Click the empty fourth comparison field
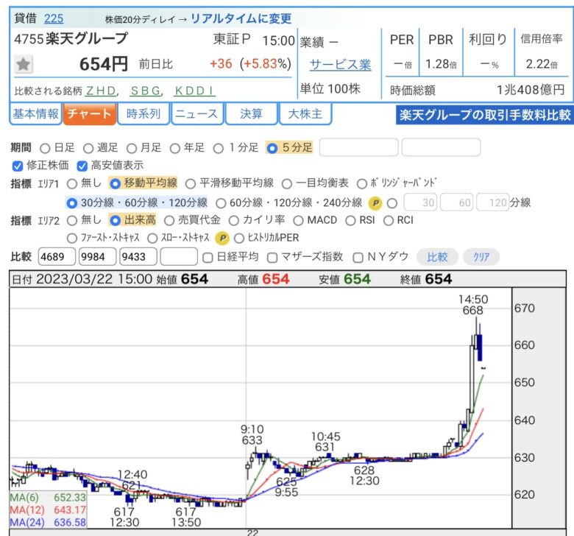The image size is (574, 536). click(179, 257)
